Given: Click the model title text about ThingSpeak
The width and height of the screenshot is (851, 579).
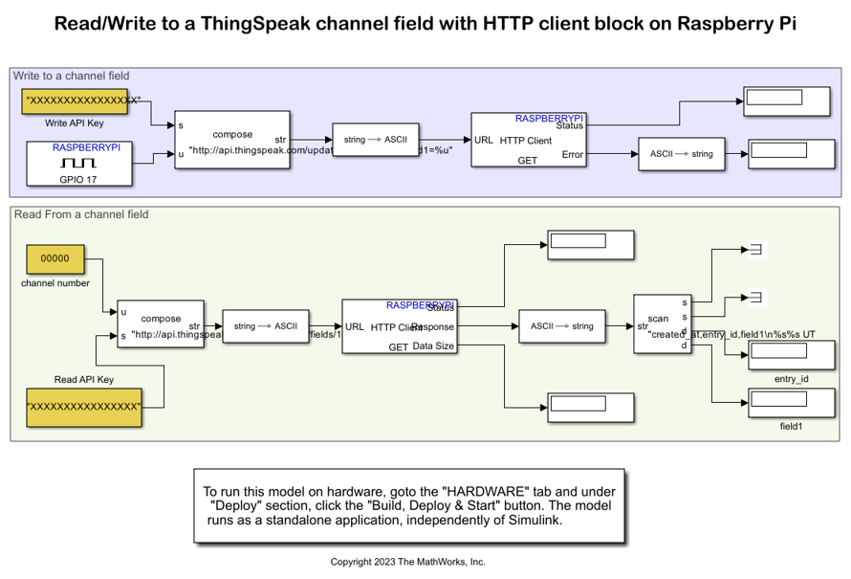Looking at the screenshot, I should [x=425, y=23].
